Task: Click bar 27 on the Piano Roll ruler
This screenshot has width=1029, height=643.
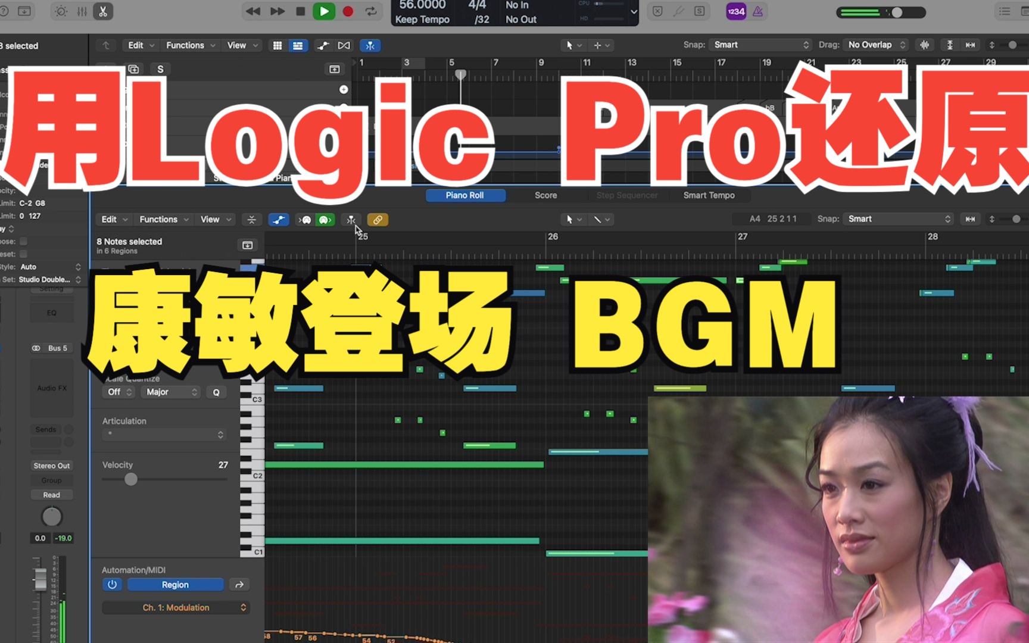Action: pos(742,236)
